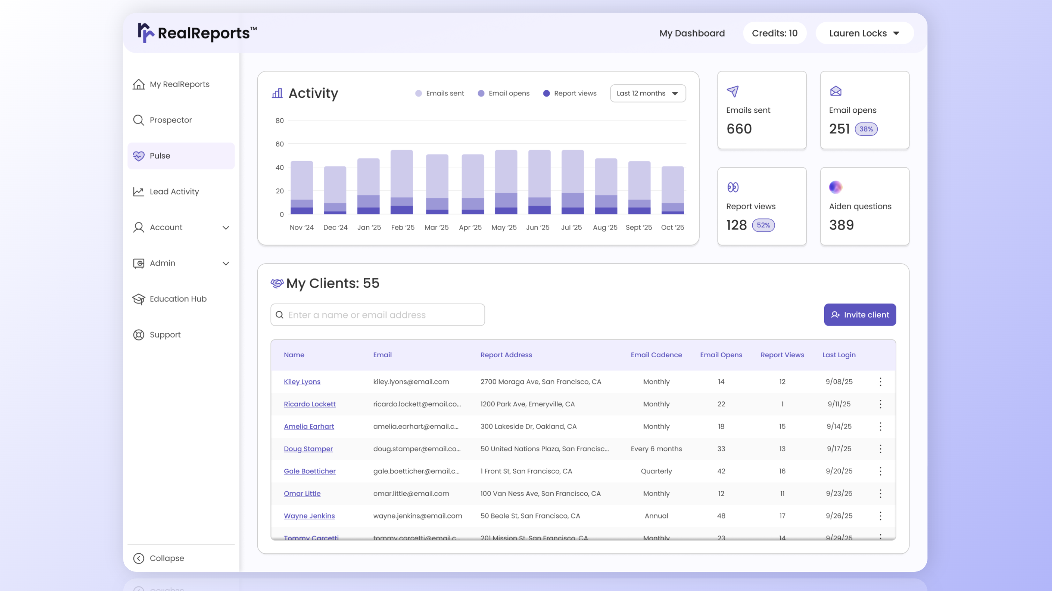Collapse the sidebar with arrow icon
Viewport: 1052px width, 591px height.
click(x=138, y=558)
